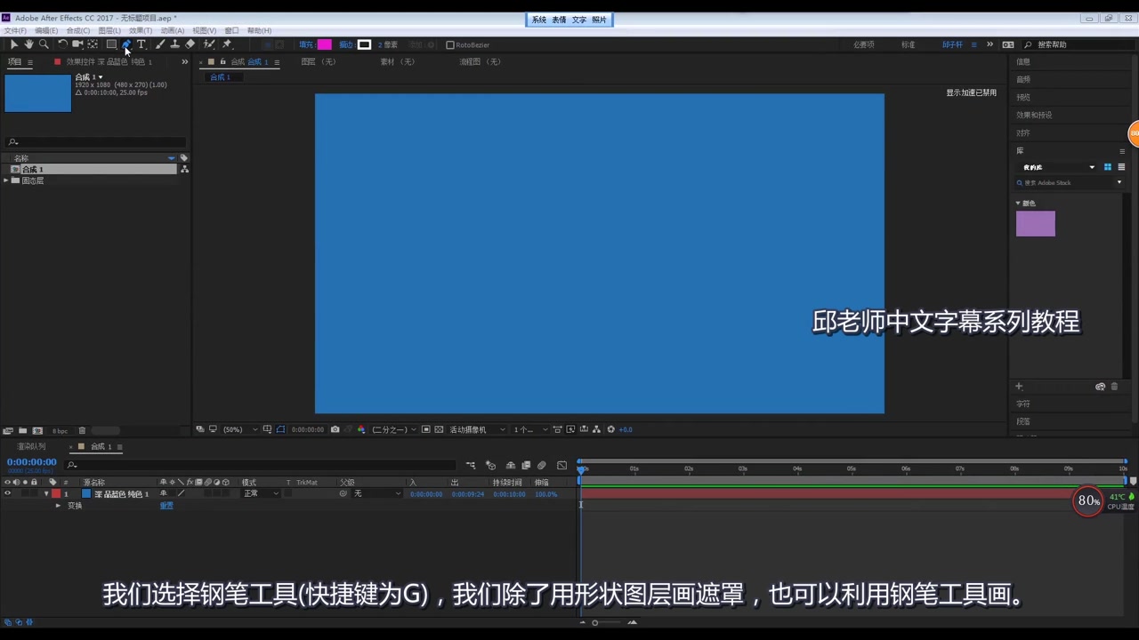Click the new composition icon in Project panel

(x=37, y=431)
